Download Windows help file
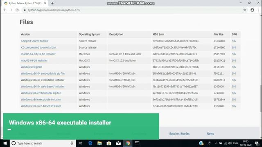Viewport: 262px width, 147px height. click(x=32, y=67)
